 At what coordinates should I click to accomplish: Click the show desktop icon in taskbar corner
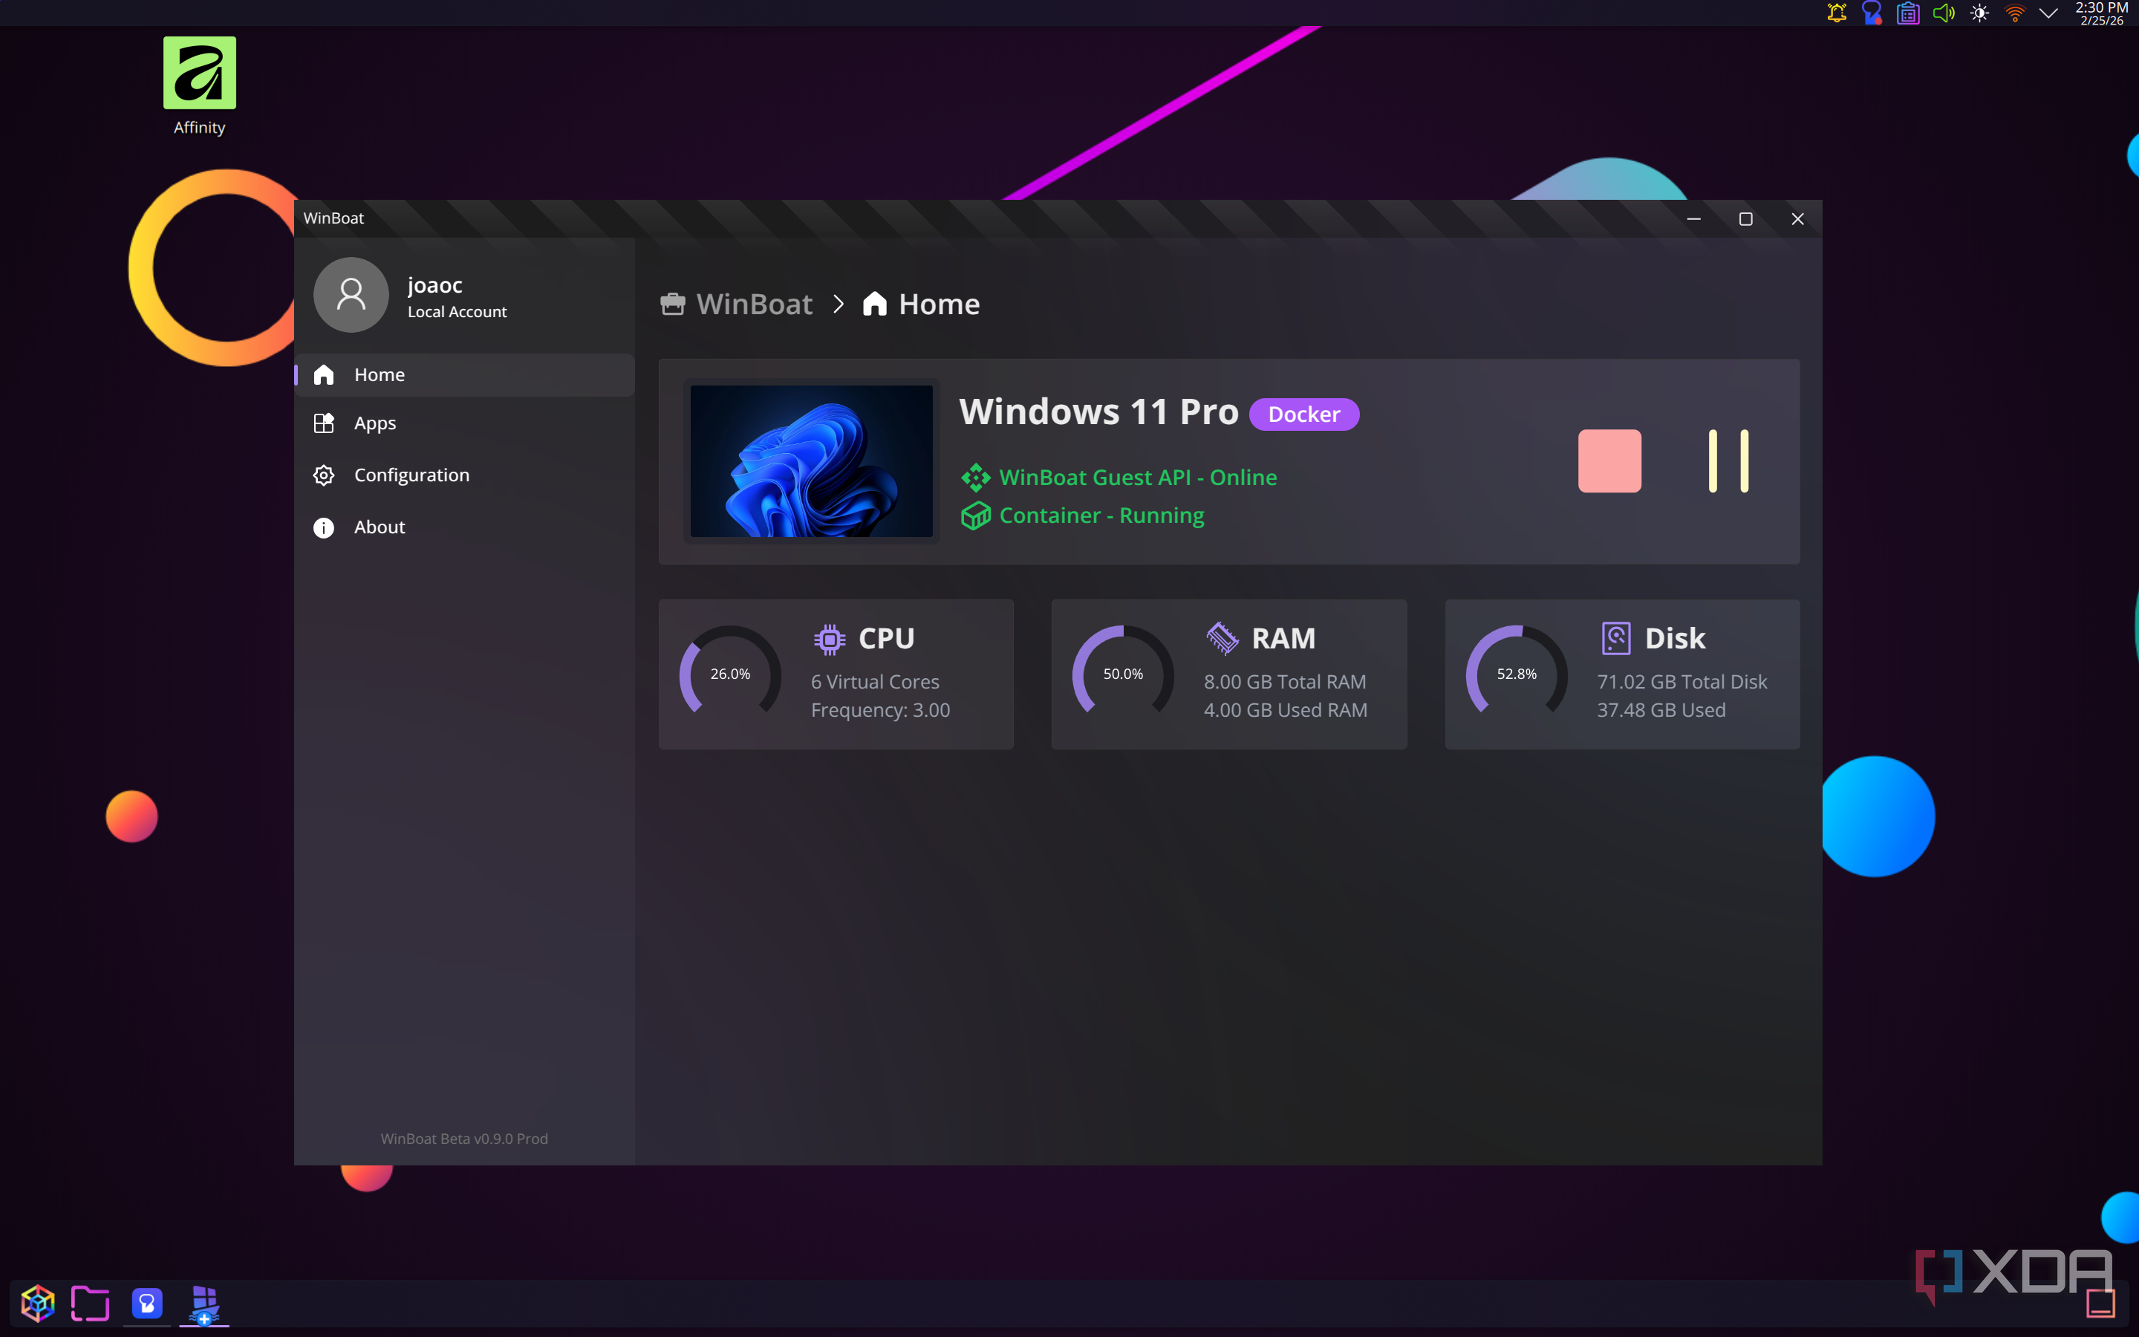(2102, 1303)
